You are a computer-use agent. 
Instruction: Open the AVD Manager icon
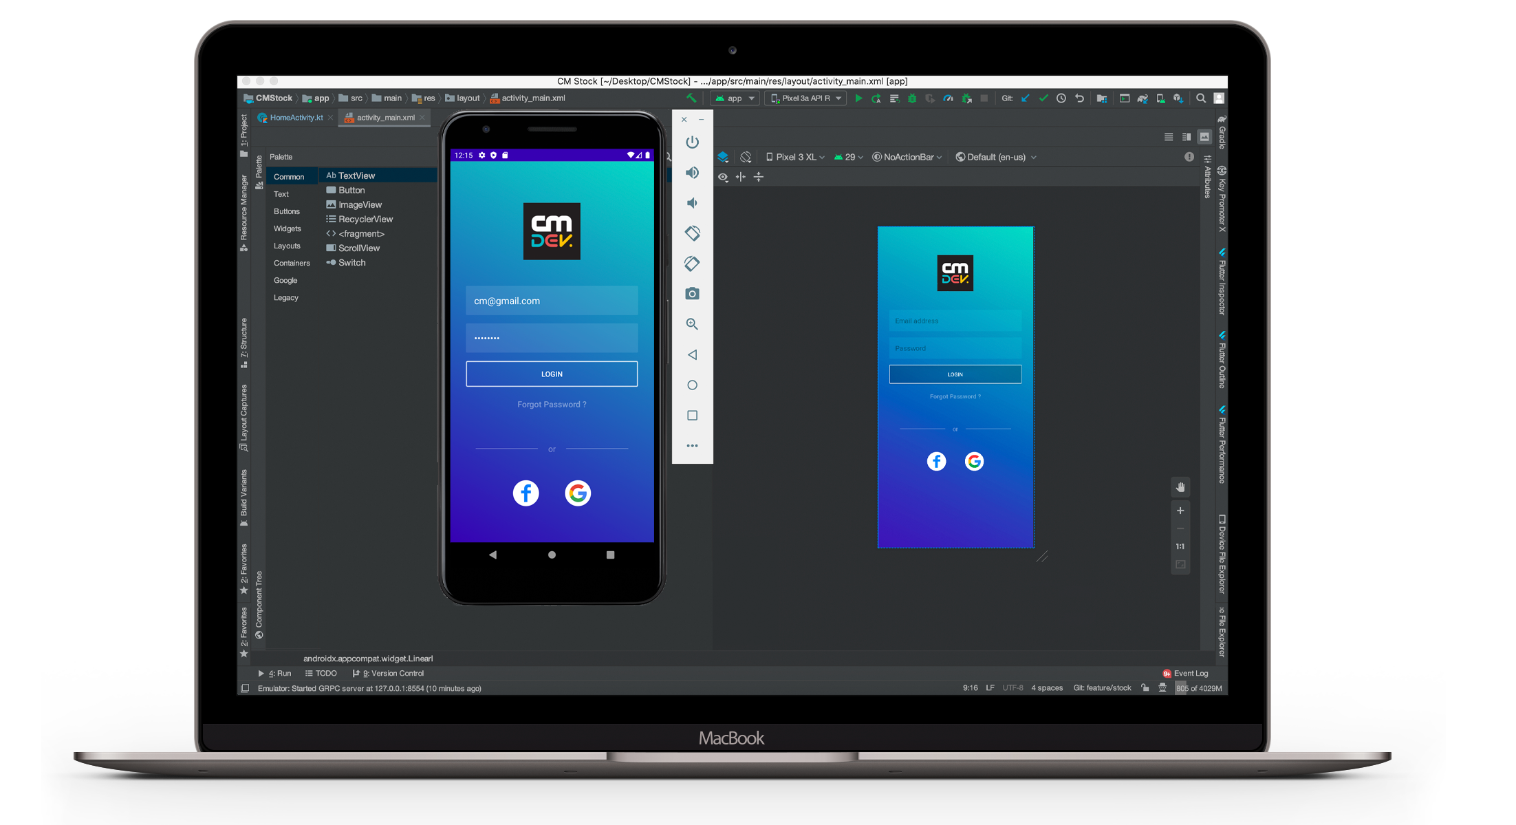[1160, 98]
